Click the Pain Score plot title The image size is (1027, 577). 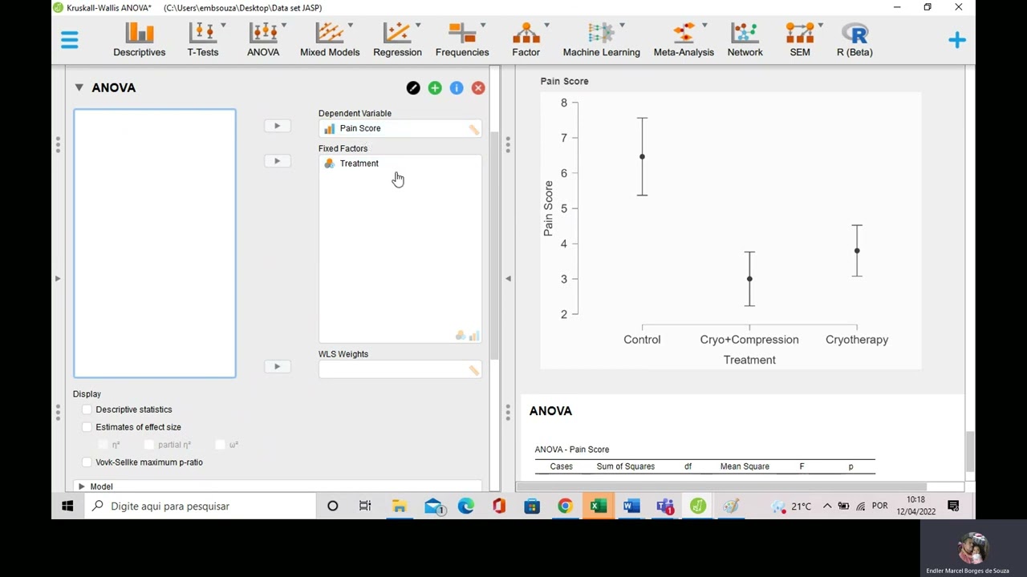[564, 81]
